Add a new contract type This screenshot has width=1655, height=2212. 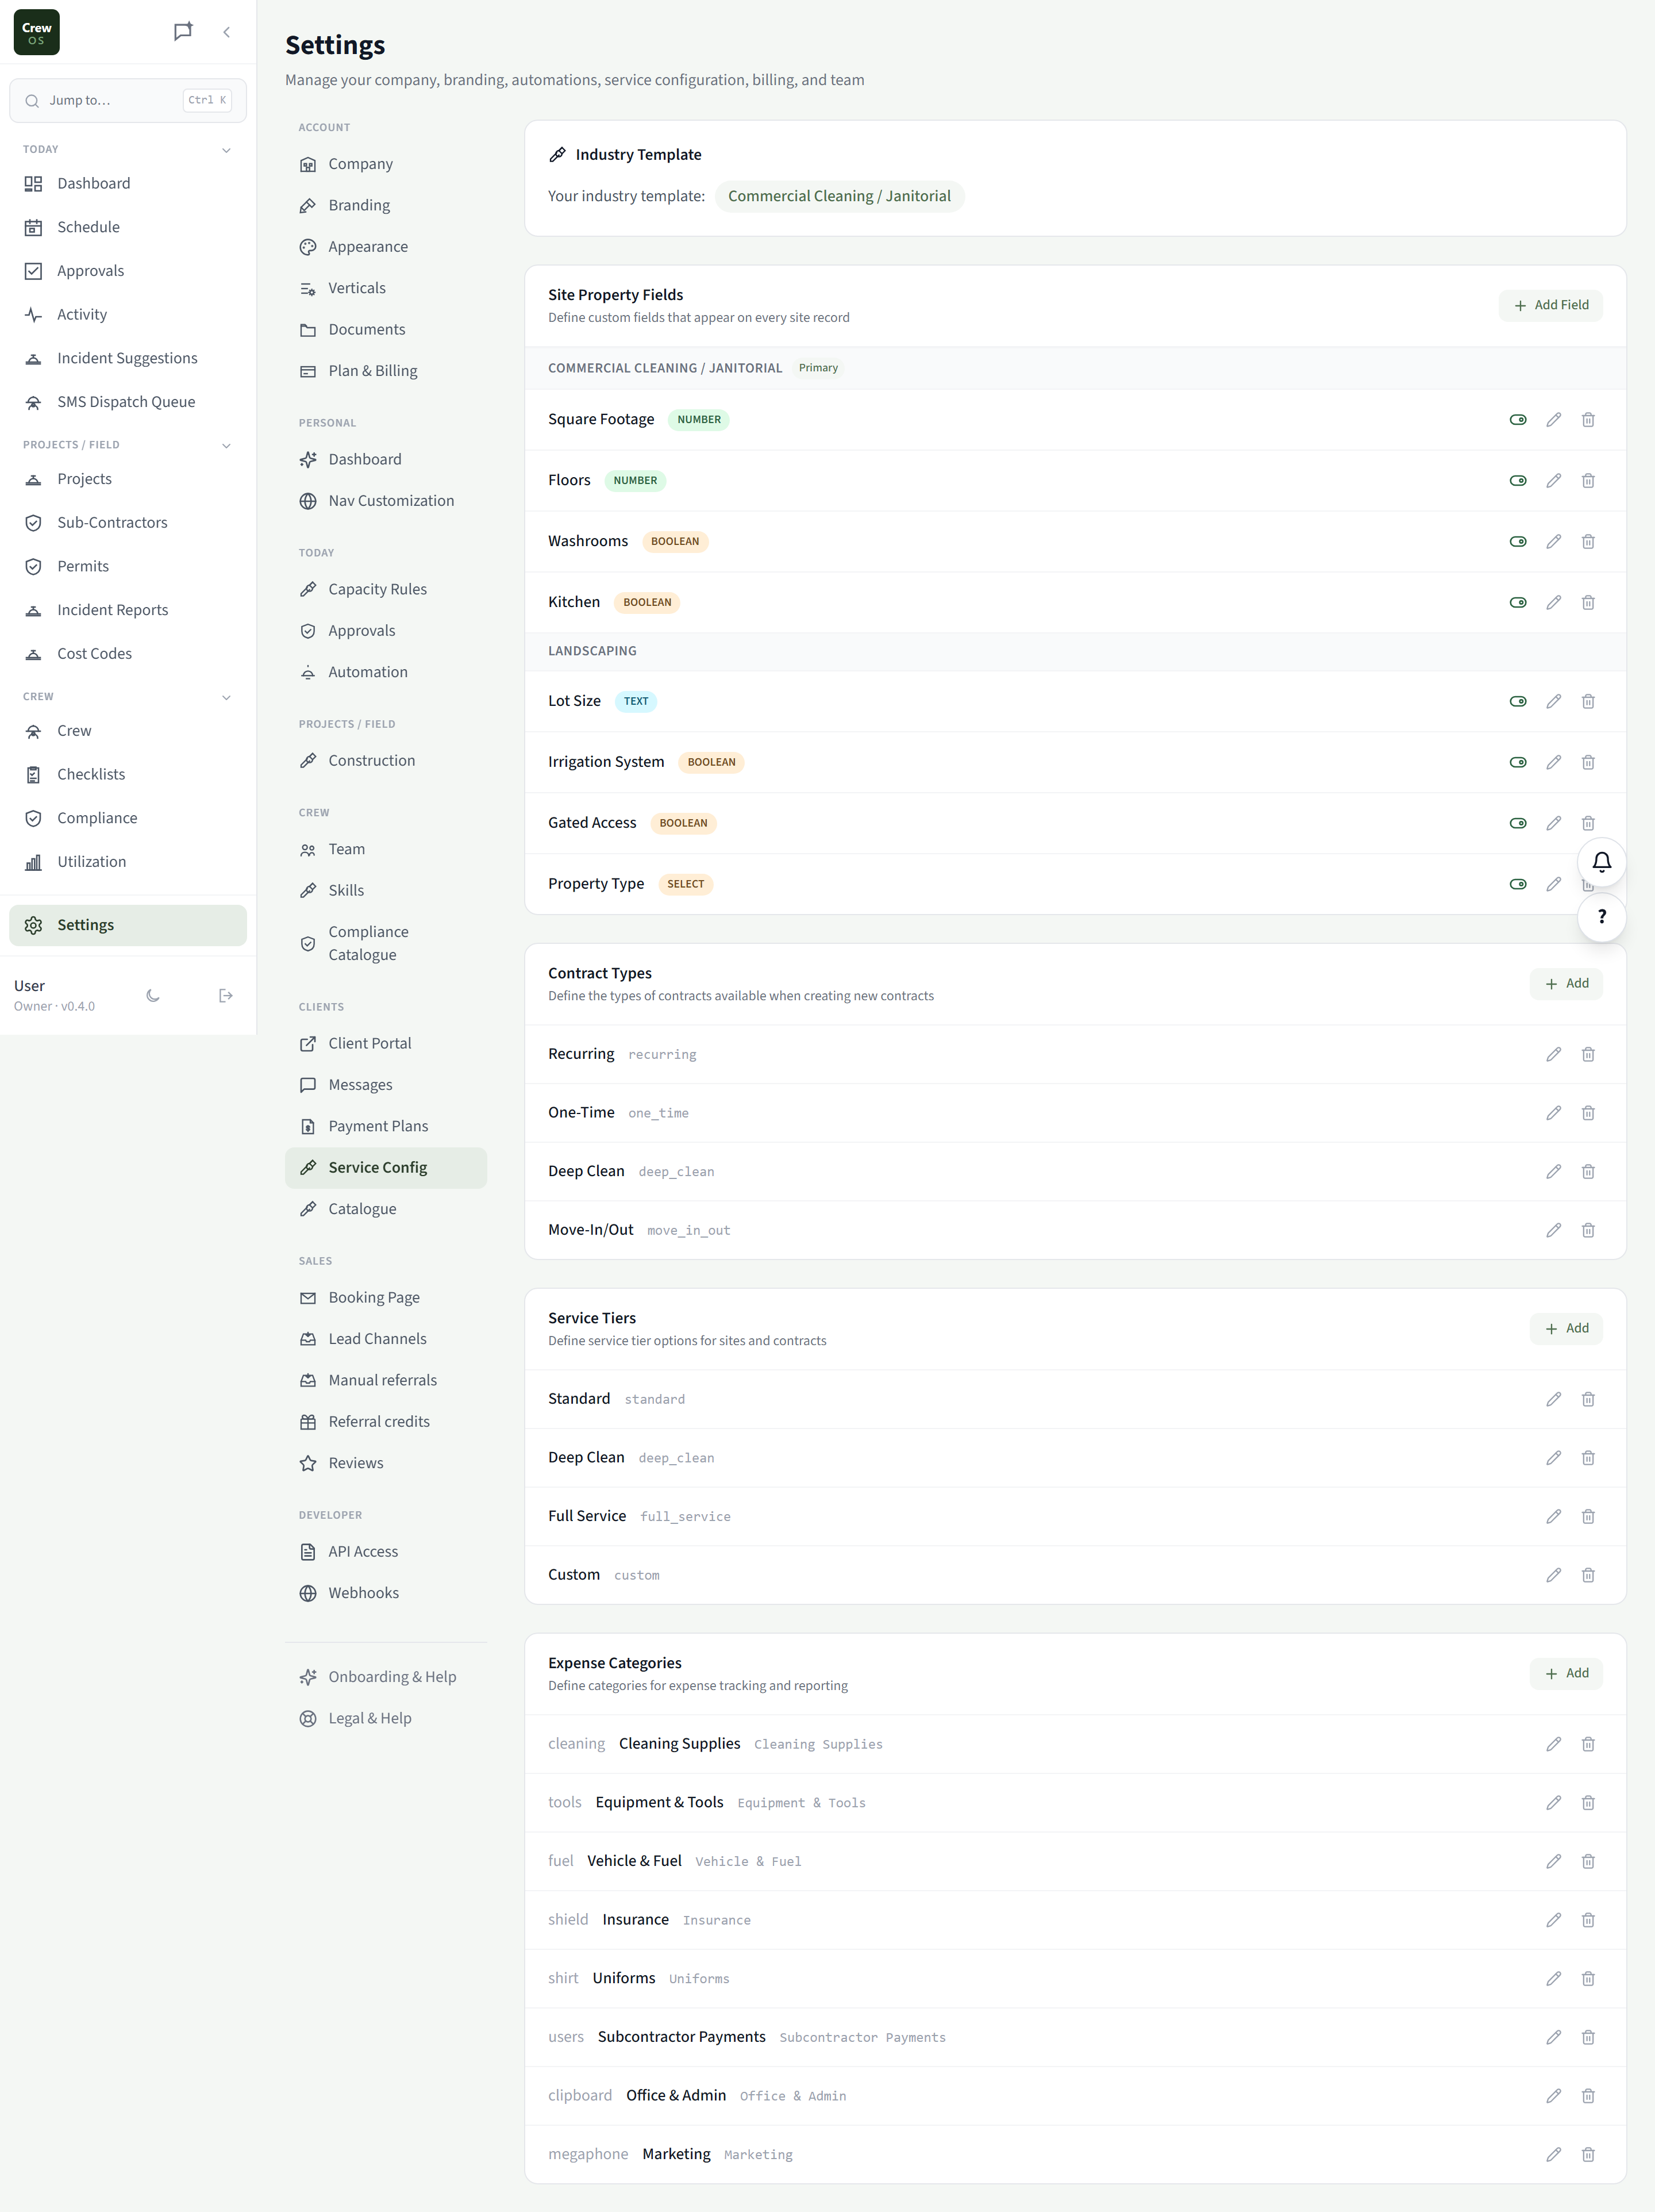point(1565,984)
